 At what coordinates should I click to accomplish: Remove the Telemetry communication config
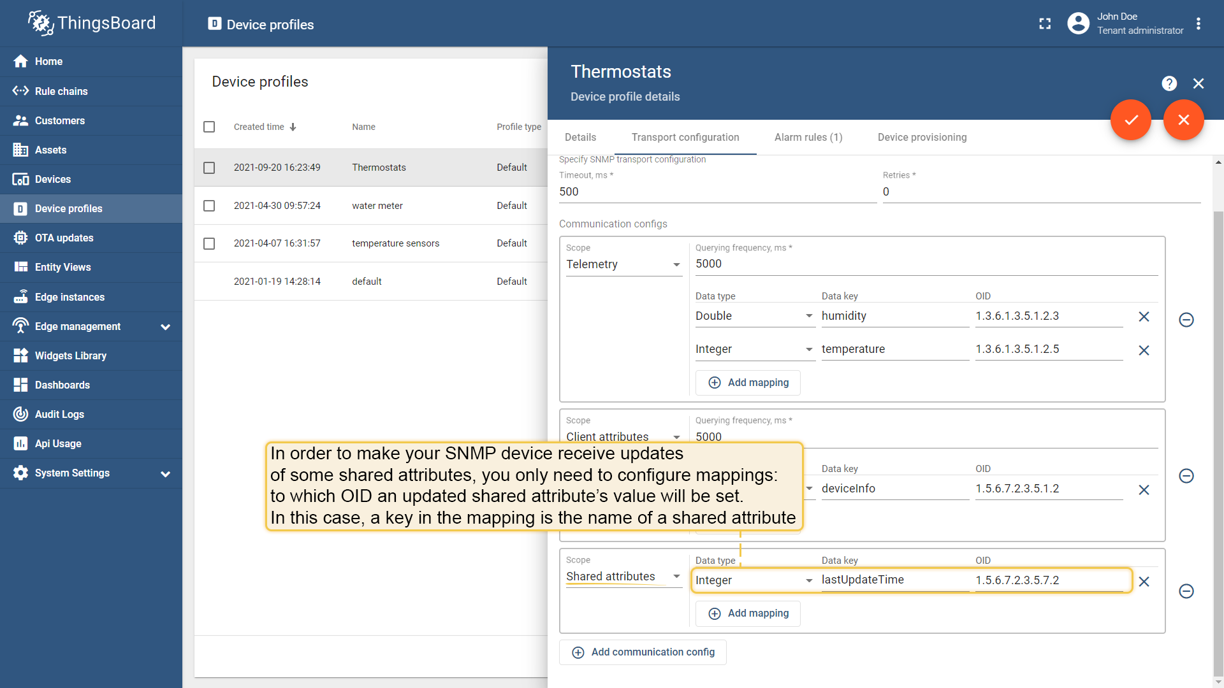coord(1186,320)
